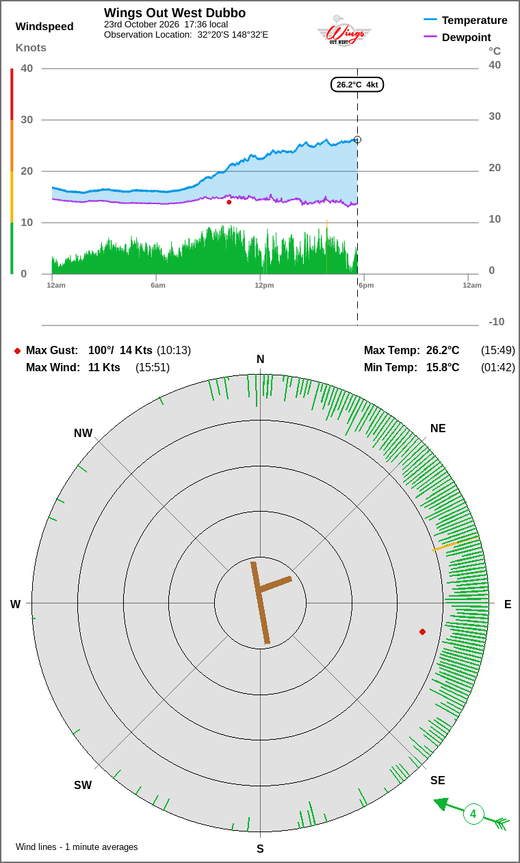The image size is (520, 863).
Task: Click the Wings Out West logo
Action: [344, 31]
